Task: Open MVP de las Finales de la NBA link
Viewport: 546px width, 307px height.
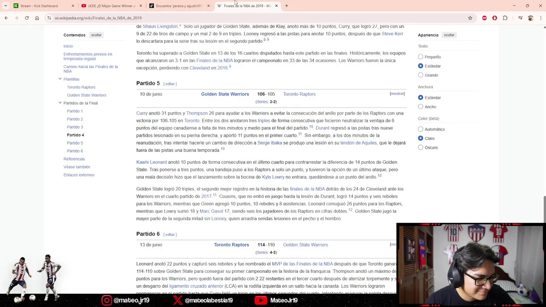Action: pyautogui.click(x=302, y=264)
